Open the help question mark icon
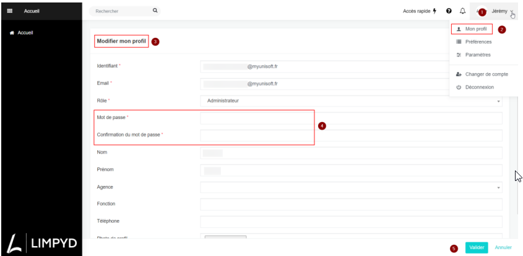Viewport: 523px width, 256px height. tap(449, 11)
